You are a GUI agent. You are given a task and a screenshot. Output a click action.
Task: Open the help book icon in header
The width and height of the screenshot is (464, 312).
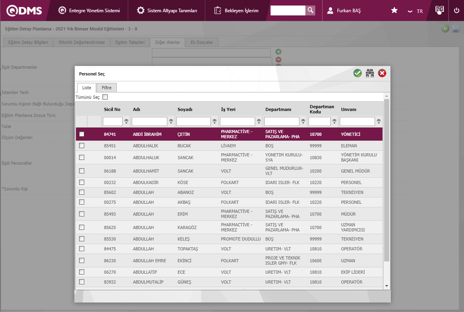tap(439, 10)
